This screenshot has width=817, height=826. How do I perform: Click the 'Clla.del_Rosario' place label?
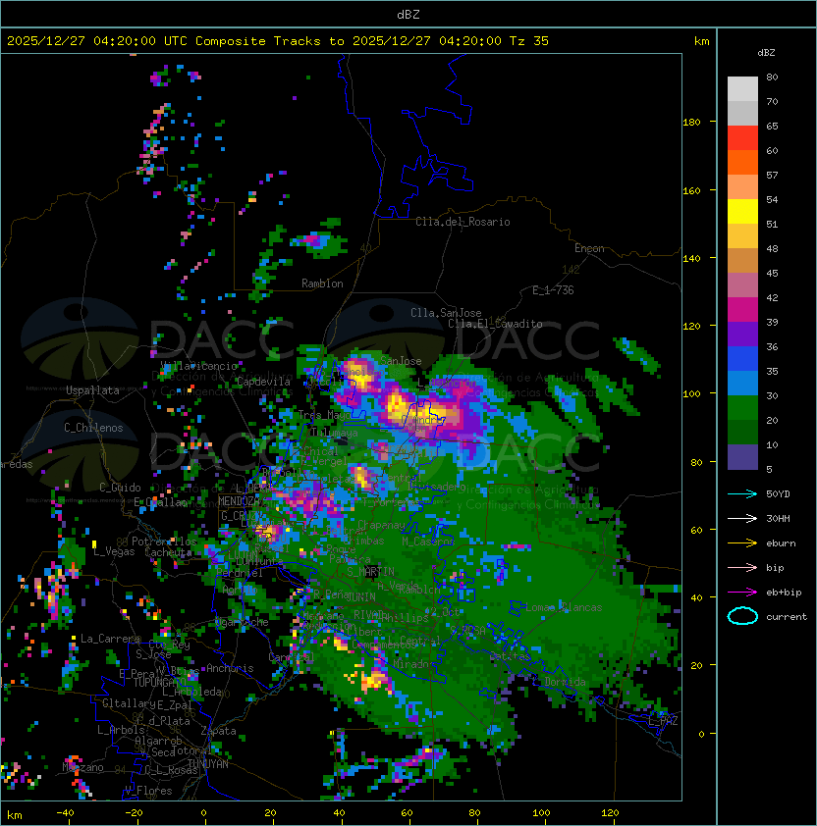[463, 222]
